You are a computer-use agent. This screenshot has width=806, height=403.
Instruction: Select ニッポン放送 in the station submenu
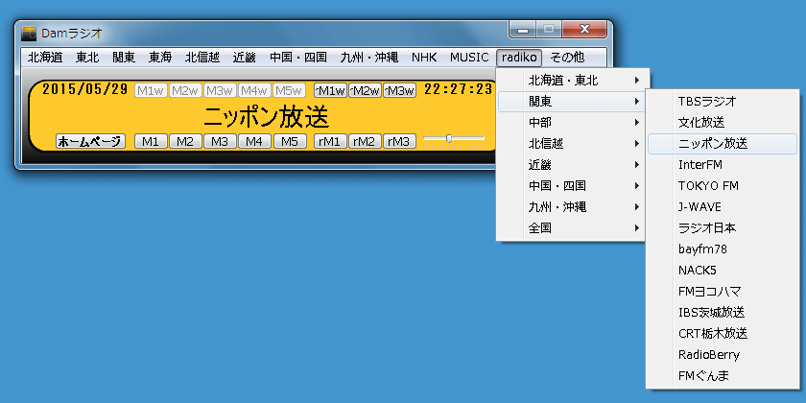point(723,144)
